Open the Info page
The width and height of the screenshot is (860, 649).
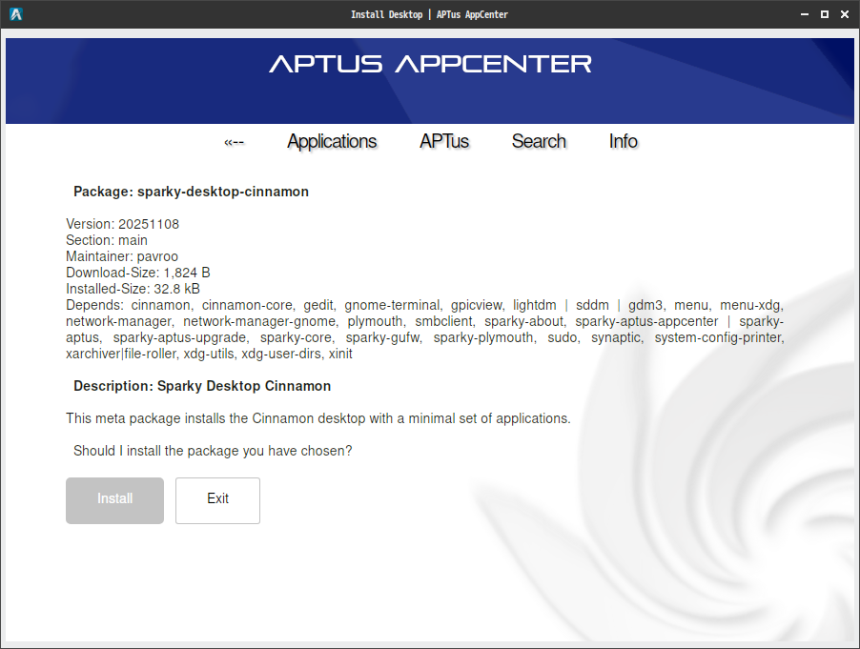click(623, 141)
